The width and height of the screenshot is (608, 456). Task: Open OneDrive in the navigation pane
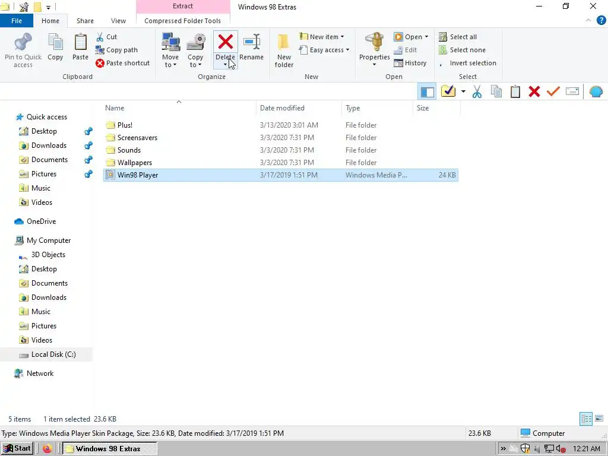tap(41, 221)
